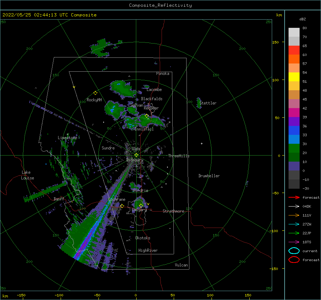This screenshot has width=321, height=300.
Task: Click the yellow diamond radar marker at Olds
Action: 136,155
